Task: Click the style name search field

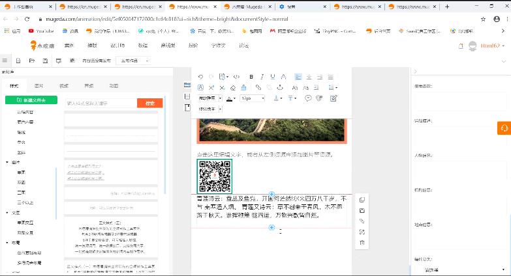Action: tap(101, 103)
